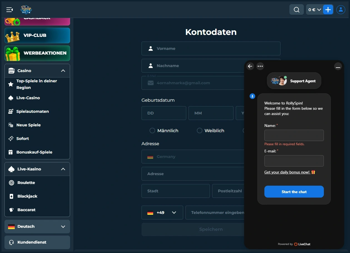This screenshot has height=253, width=350.
Task: Click the blue plus deposit icon
Action: [328, 9]
